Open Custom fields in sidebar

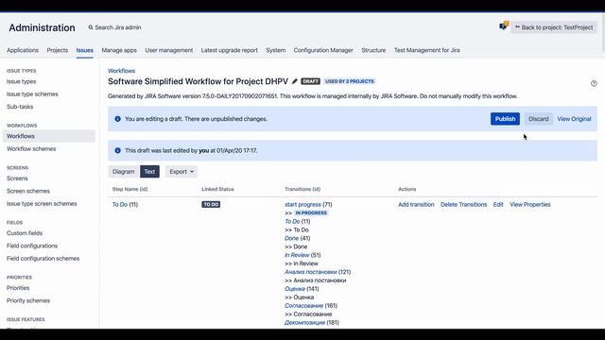pos(25,233)
